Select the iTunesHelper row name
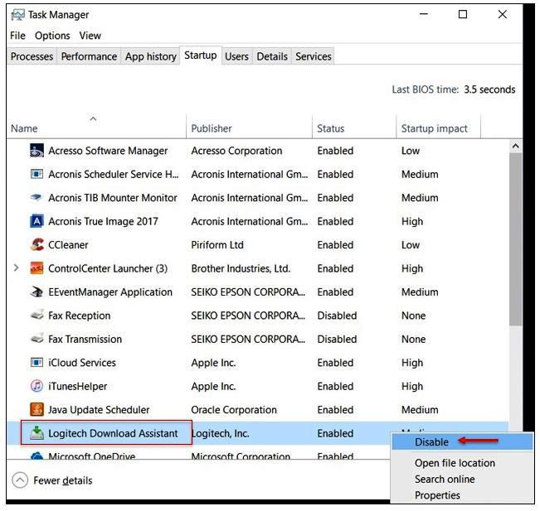Image resolution: width=540 pixels, height=511 pixels. pyautogui.click(x=77, y=386)
